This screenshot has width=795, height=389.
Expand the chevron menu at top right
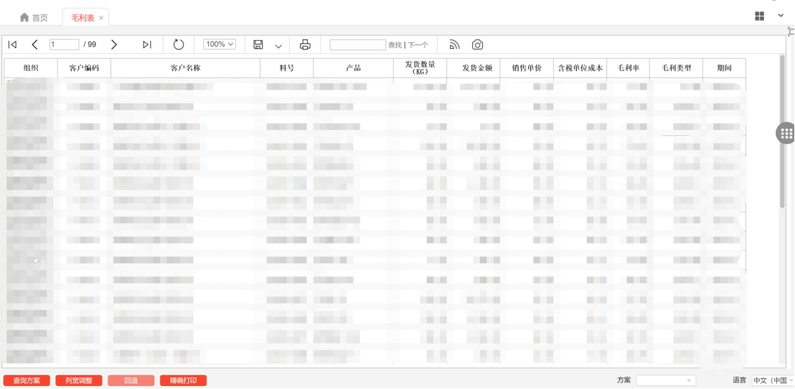pos(781,17)
